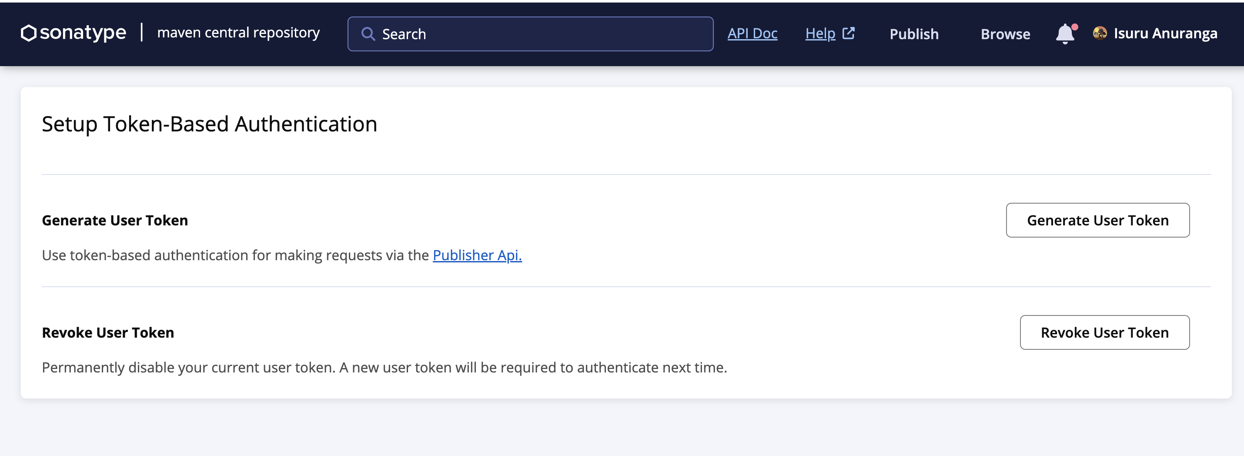Go to the Publish page
Viewport: 1244px width, 456px height.
[914, 34]
